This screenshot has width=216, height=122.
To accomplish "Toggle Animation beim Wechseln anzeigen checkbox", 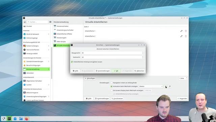I will click(111, 86).
